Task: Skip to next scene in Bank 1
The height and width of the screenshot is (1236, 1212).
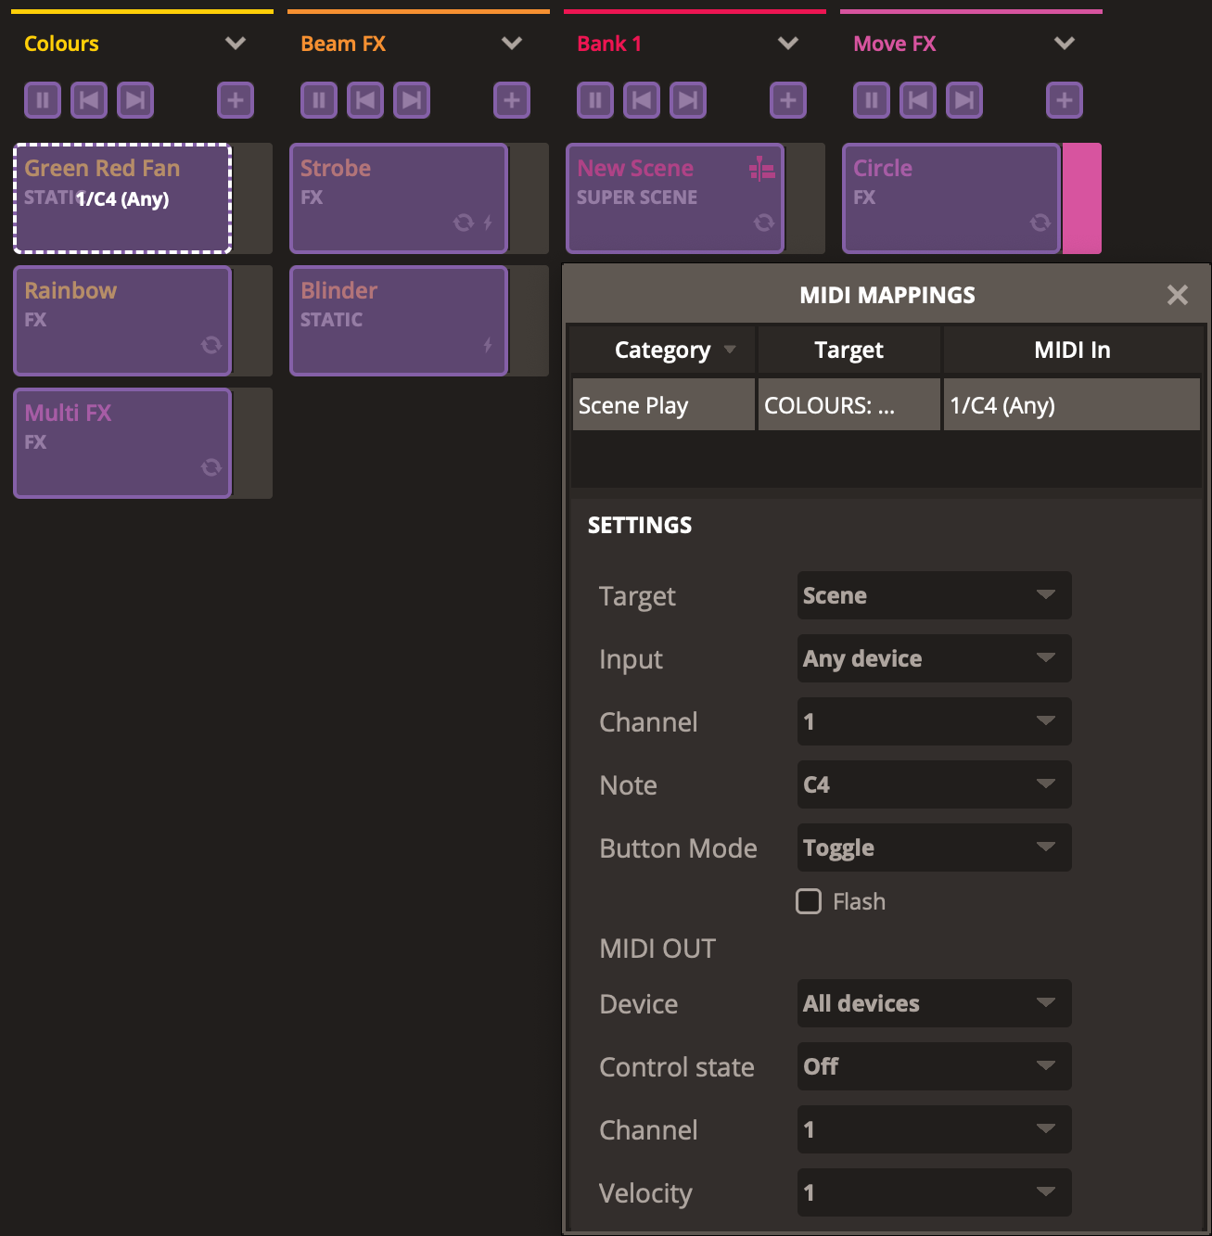Action: point(688,100)
